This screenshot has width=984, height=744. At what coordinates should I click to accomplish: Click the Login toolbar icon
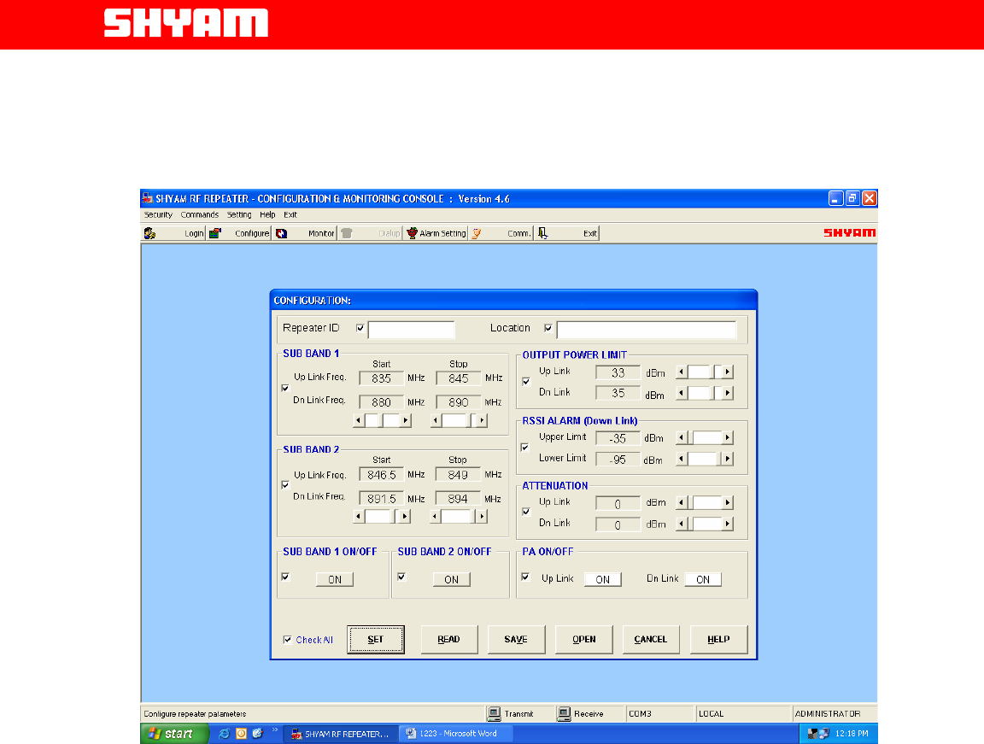point(149,233)
